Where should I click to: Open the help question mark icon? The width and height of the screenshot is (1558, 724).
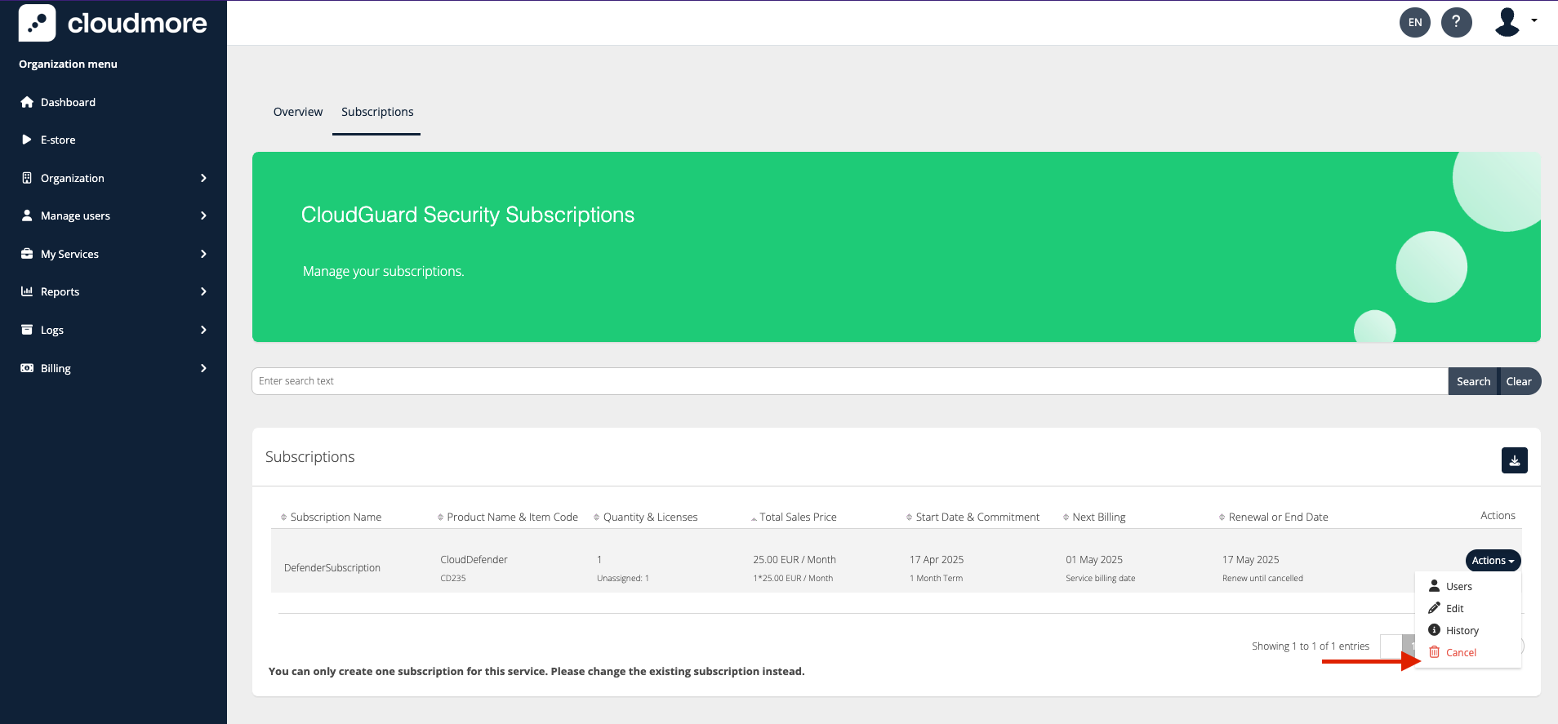click(x=1456, y=22)
